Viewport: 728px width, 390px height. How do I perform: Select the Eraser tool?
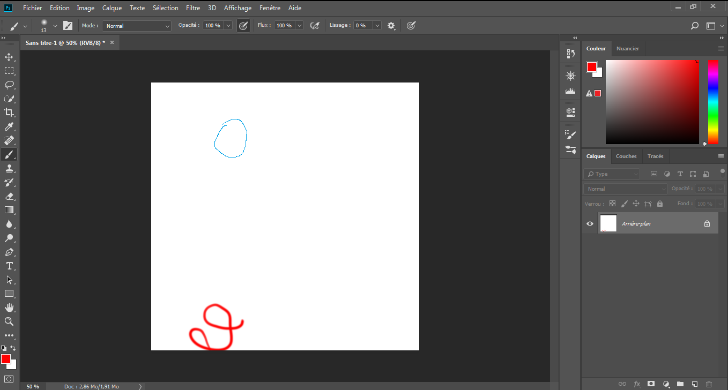pos(9,196)
